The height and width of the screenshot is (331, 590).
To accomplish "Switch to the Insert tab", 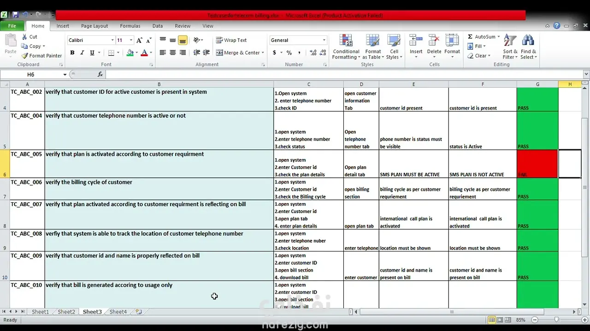I will pos(63,26).
